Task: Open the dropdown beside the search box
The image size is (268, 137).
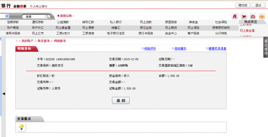Action: click(7, 16)
